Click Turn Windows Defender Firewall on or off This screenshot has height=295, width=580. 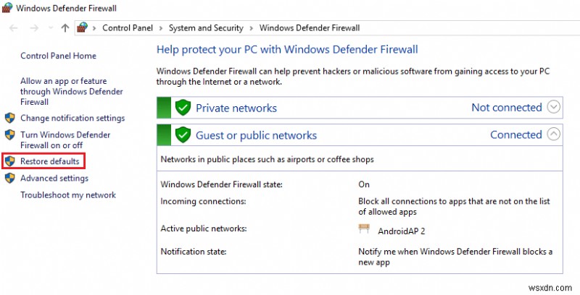65,140
